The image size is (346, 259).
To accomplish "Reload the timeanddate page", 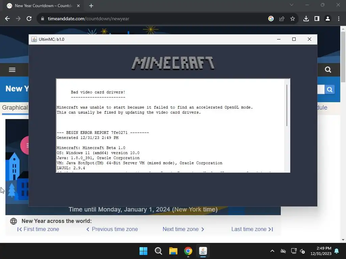I will [29, 19].
